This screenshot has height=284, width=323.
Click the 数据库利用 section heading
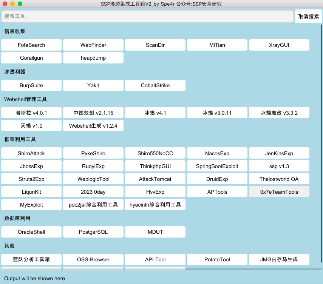click(x=17, y=218)
